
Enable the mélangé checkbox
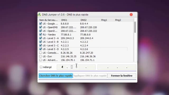41,67
